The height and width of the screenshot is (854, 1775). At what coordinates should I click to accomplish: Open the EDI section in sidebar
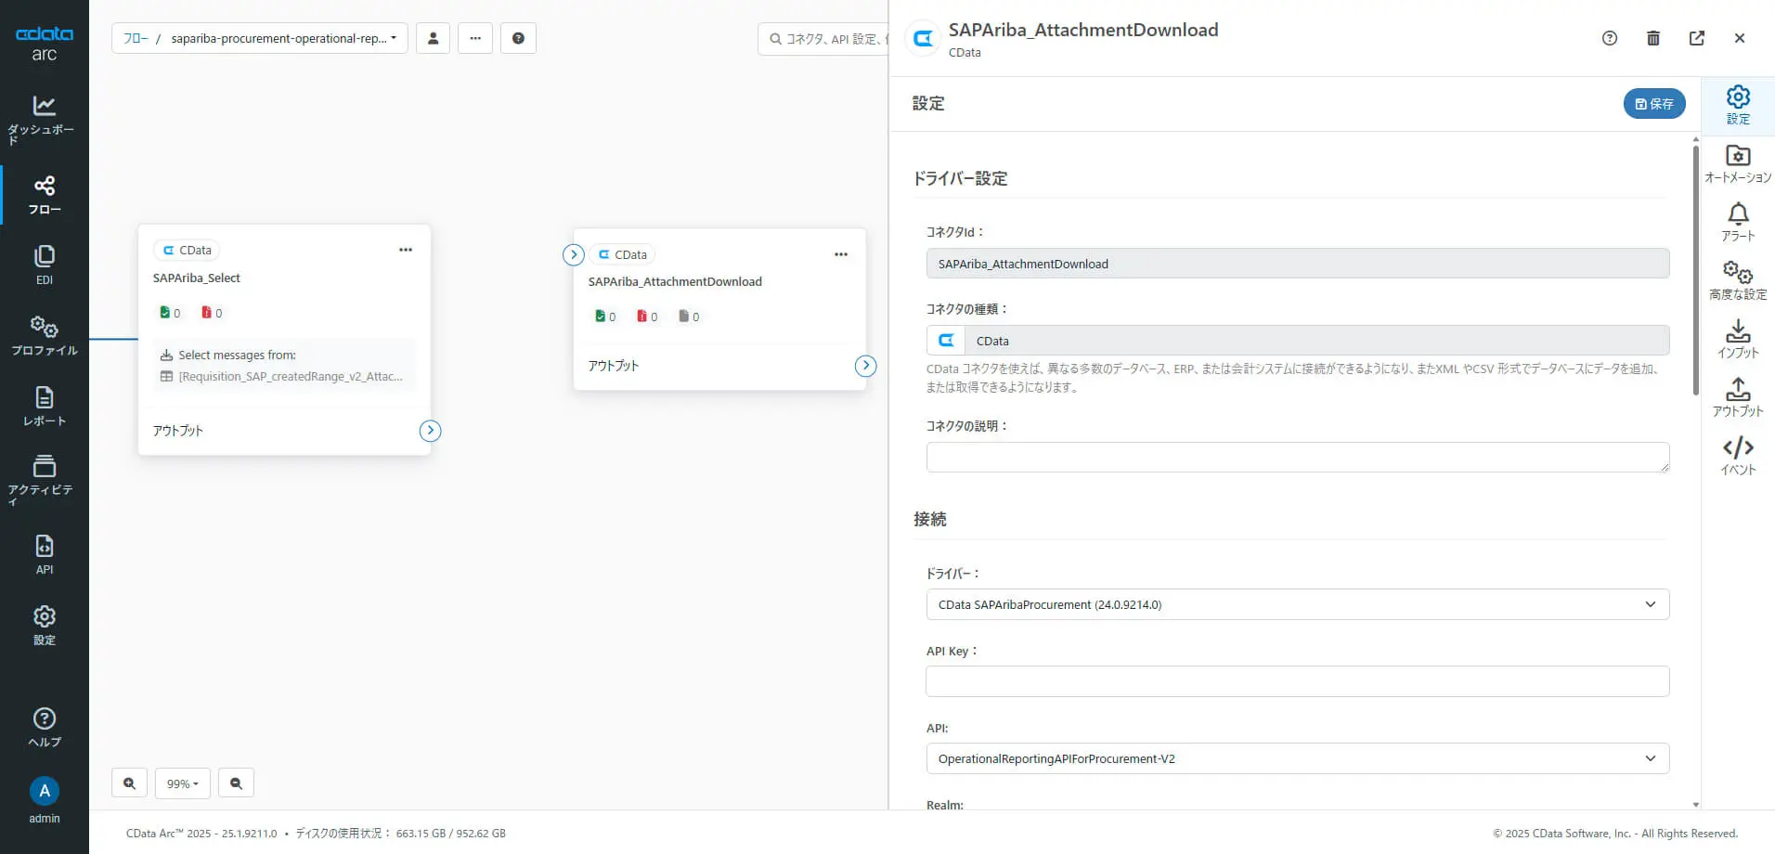click(x=44, y=265)
